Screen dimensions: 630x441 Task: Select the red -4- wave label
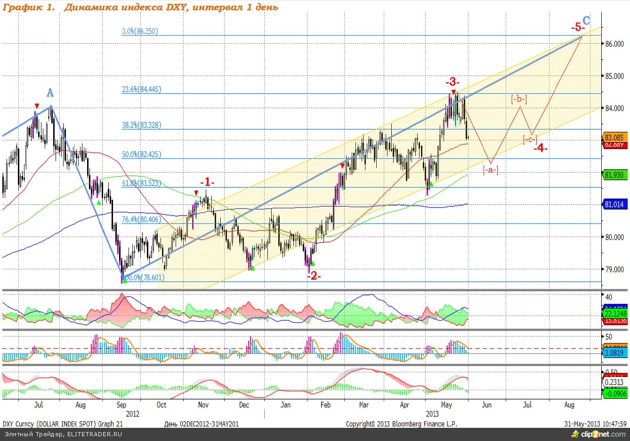[540, 148]
